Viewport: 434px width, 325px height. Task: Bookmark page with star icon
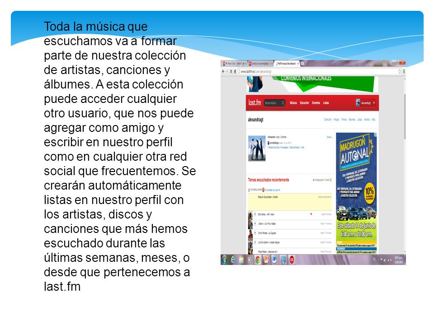[x=399, y=71]
